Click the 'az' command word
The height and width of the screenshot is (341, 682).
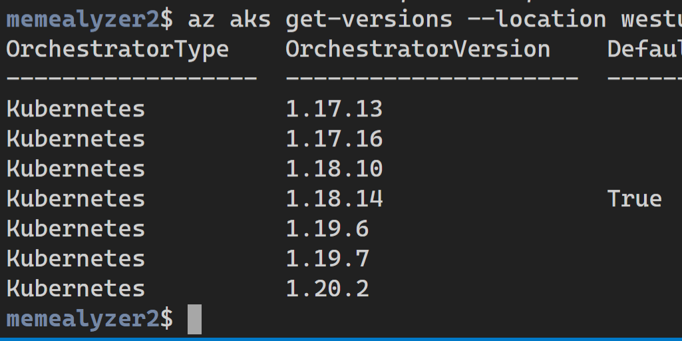coord(202,21)
